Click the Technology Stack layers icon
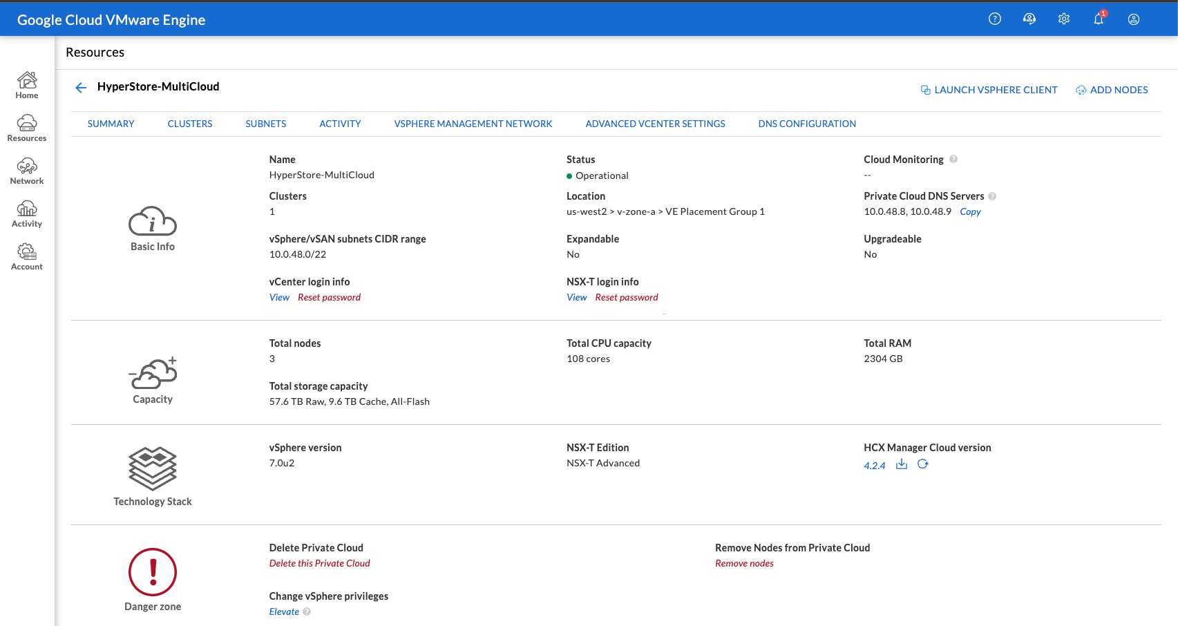 pos(153,468)
